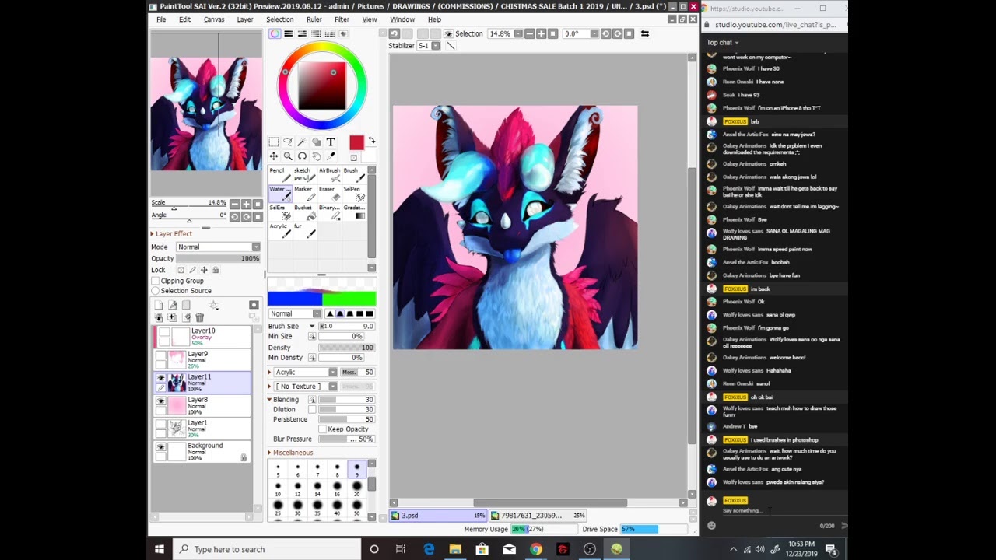The width and height of the screenshot is (996, 560).
Task: Open the Canvas menu
Action: [x=214, y=19]
